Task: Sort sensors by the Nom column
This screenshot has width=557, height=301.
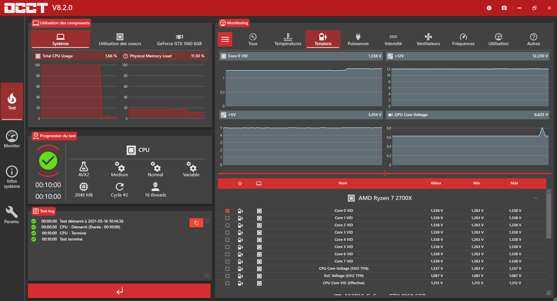Action: 343,183
